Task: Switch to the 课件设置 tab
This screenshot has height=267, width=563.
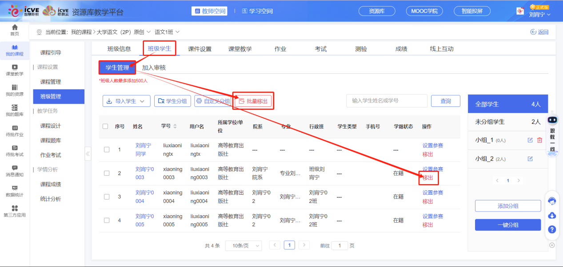Action: click(200, 49)
